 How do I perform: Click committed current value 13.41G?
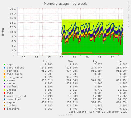click(48, 99)
